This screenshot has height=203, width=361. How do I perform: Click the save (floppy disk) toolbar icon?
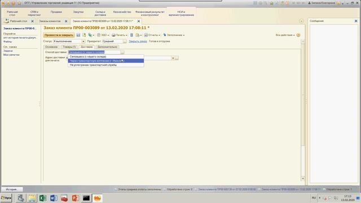78,35
